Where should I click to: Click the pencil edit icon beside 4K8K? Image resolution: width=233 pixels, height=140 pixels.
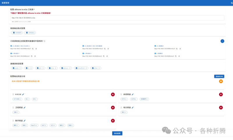[x=23, y=94]
